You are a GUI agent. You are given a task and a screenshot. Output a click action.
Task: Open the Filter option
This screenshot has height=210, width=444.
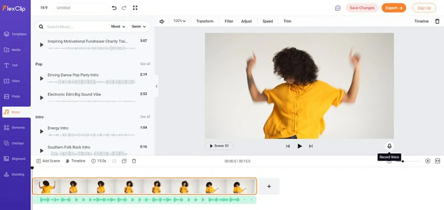pos(229,21)
